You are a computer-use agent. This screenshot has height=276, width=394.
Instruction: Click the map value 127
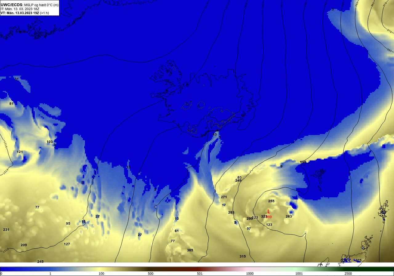[67, 244]
